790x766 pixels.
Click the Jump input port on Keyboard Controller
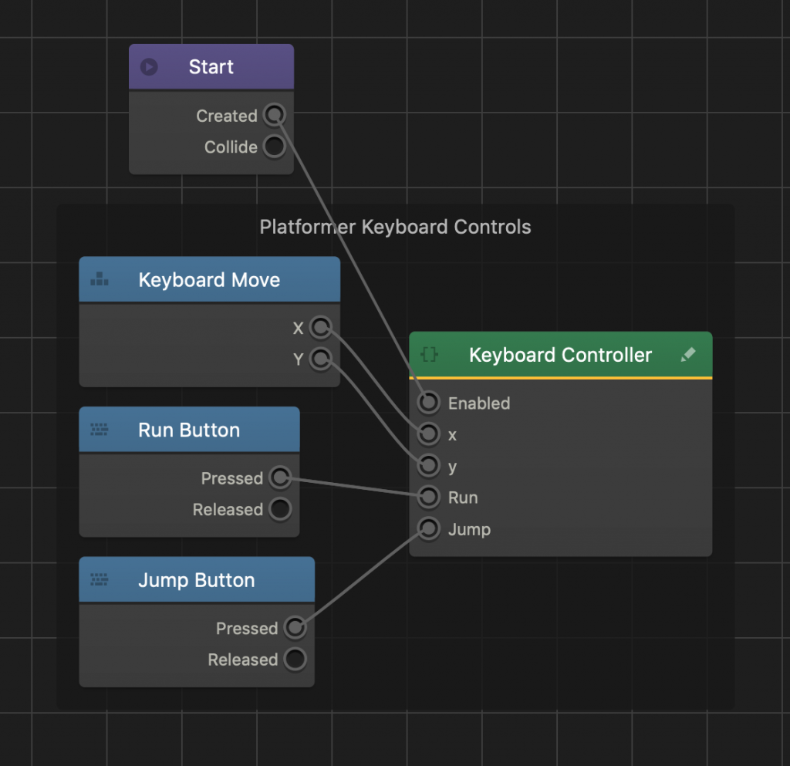(427, 528)
